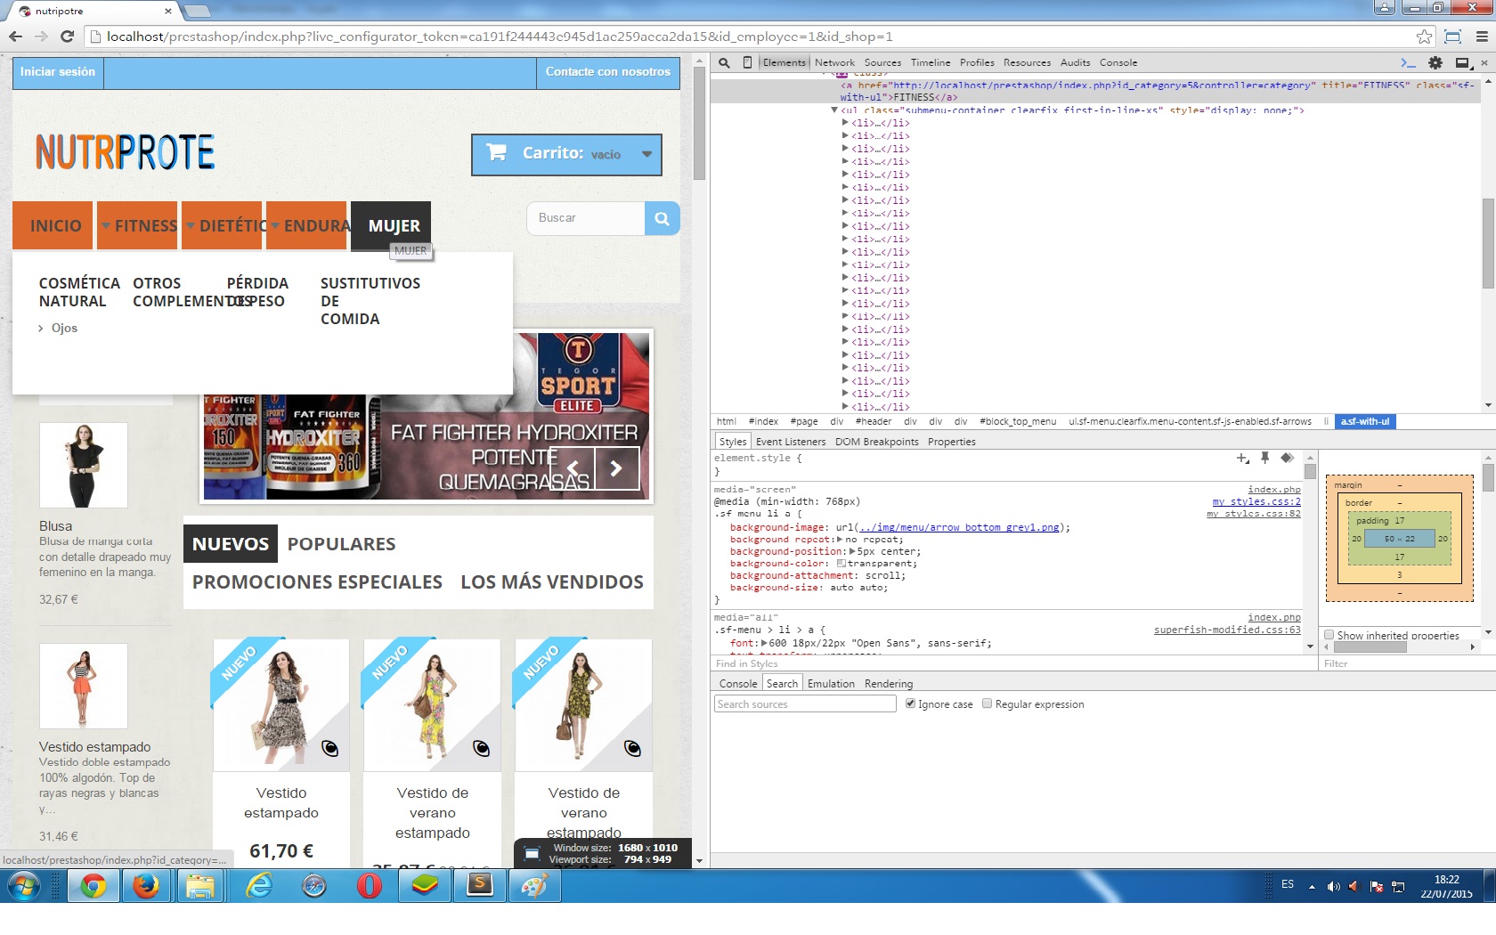Open the FITNESS menu item

point(138,226)
